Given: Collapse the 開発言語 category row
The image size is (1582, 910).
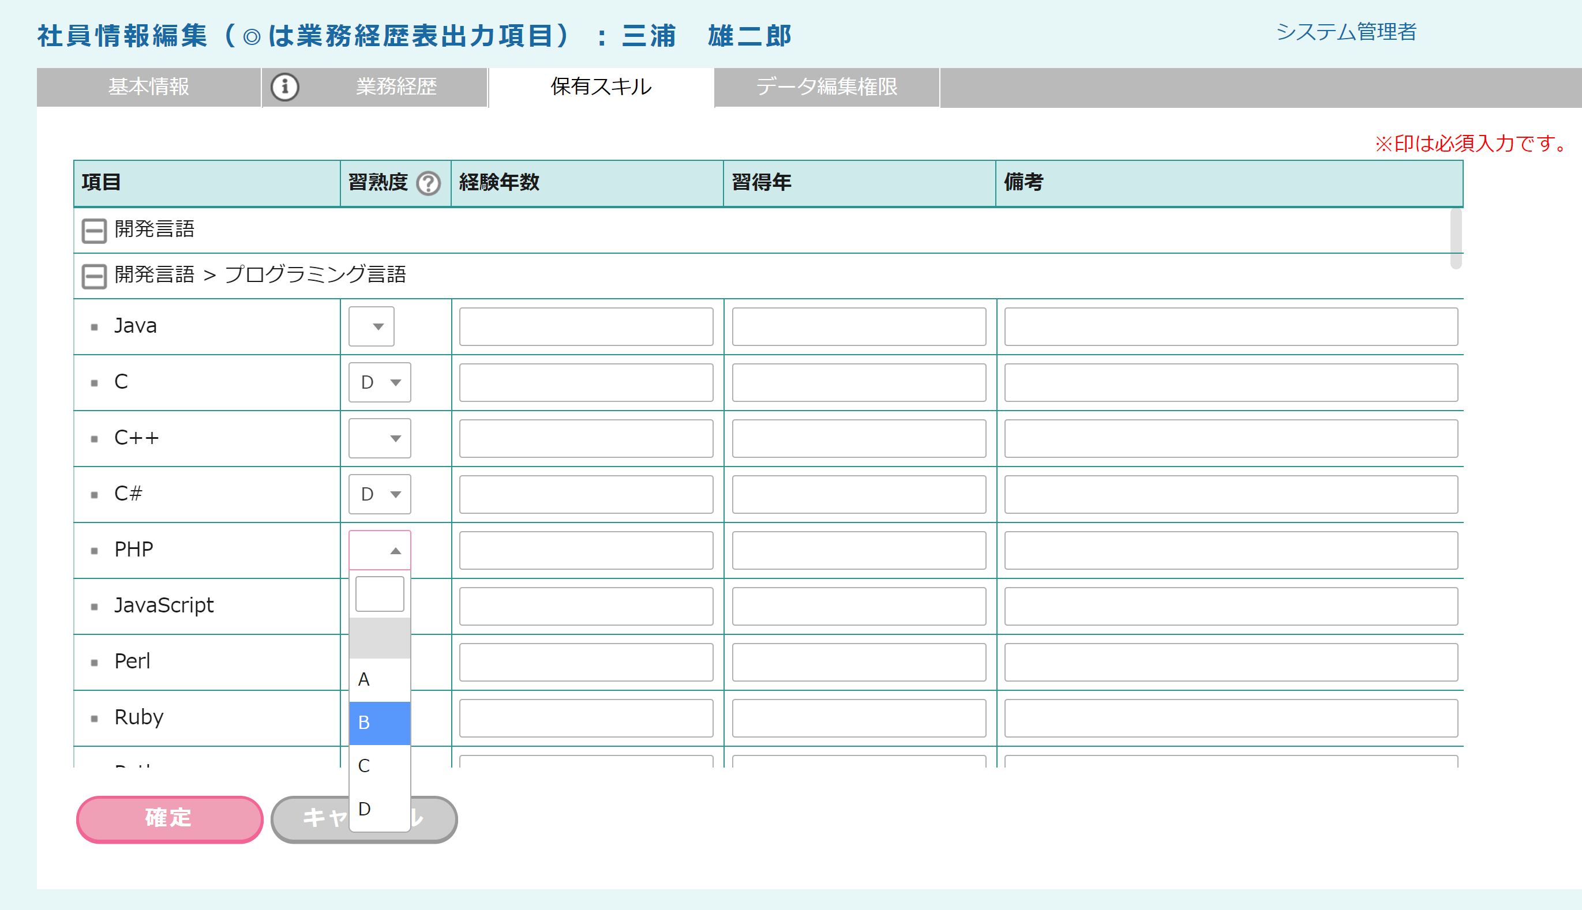Looking at the screenshot, I should click(x=95, y=230).
